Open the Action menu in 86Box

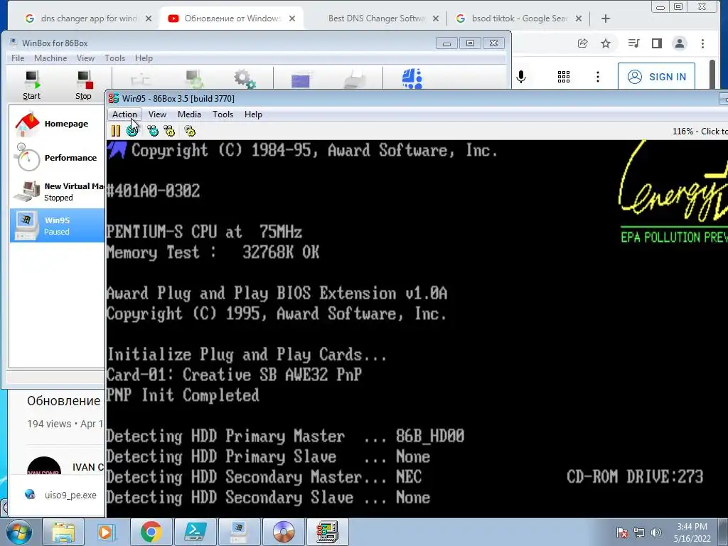click(x=124, y=114)
